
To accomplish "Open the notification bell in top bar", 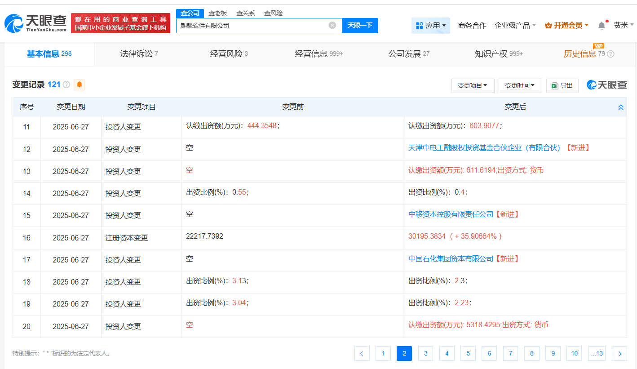I will [x=602, y=26].
